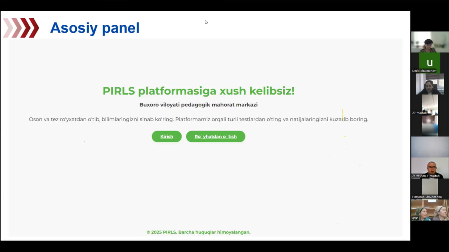This screenshot has height=252, width=449.
Task: Click the PIRLS platformasiga xush kelibsiz heading
Action: [198, 91]
